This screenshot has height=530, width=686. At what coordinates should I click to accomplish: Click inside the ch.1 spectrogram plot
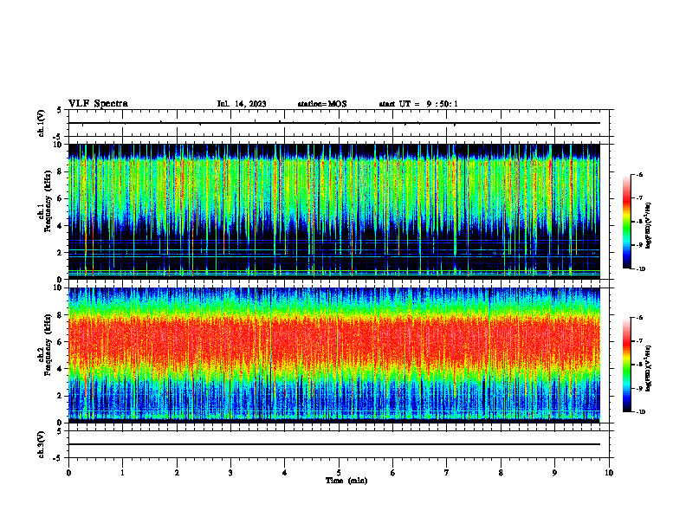[x=334, y=211]
